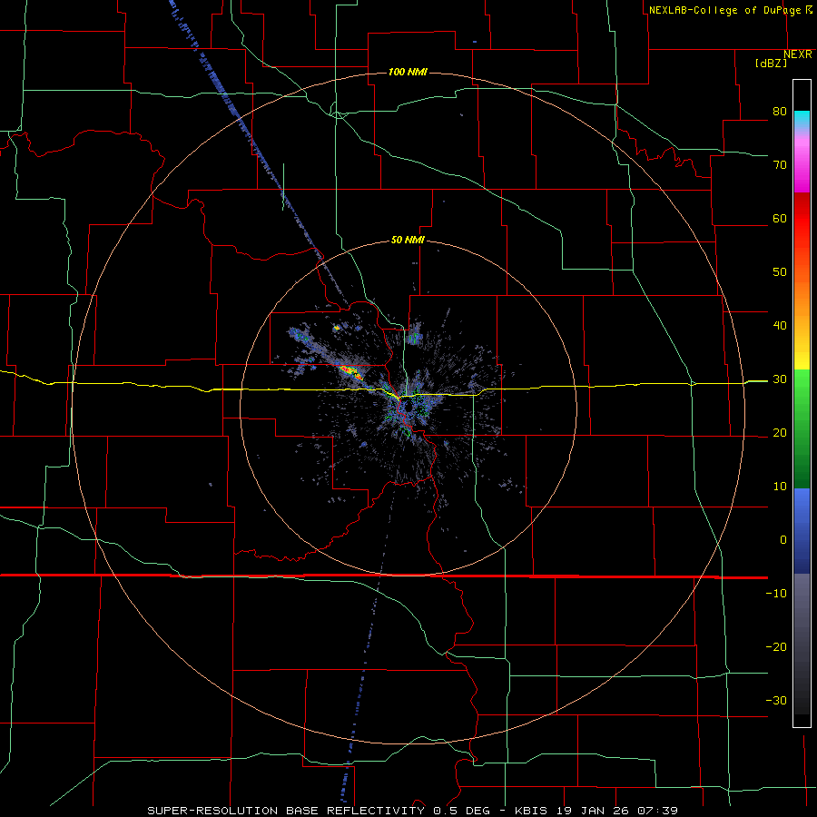This screenshot has width=817, height=817.
Task: Click the 0 dBZ scale label
Action: 783,540
